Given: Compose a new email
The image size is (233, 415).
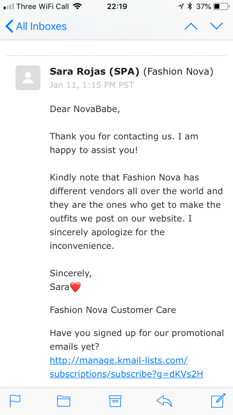Looking at the screenshot, I should [x=218, y=401].
